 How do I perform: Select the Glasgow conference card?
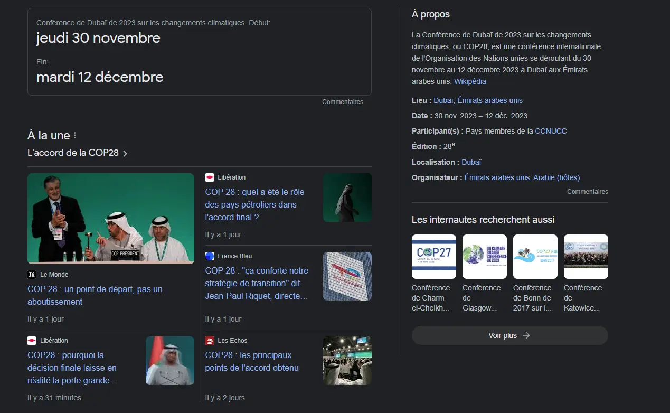[485, 274]
